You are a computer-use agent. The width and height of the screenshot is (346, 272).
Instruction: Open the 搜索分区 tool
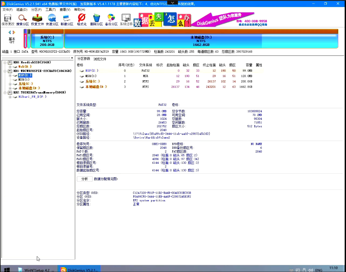click(x=22, y=18)
